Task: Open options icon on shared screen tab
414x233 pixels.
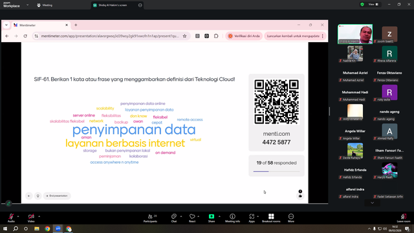Action: (x=140, y=5)
